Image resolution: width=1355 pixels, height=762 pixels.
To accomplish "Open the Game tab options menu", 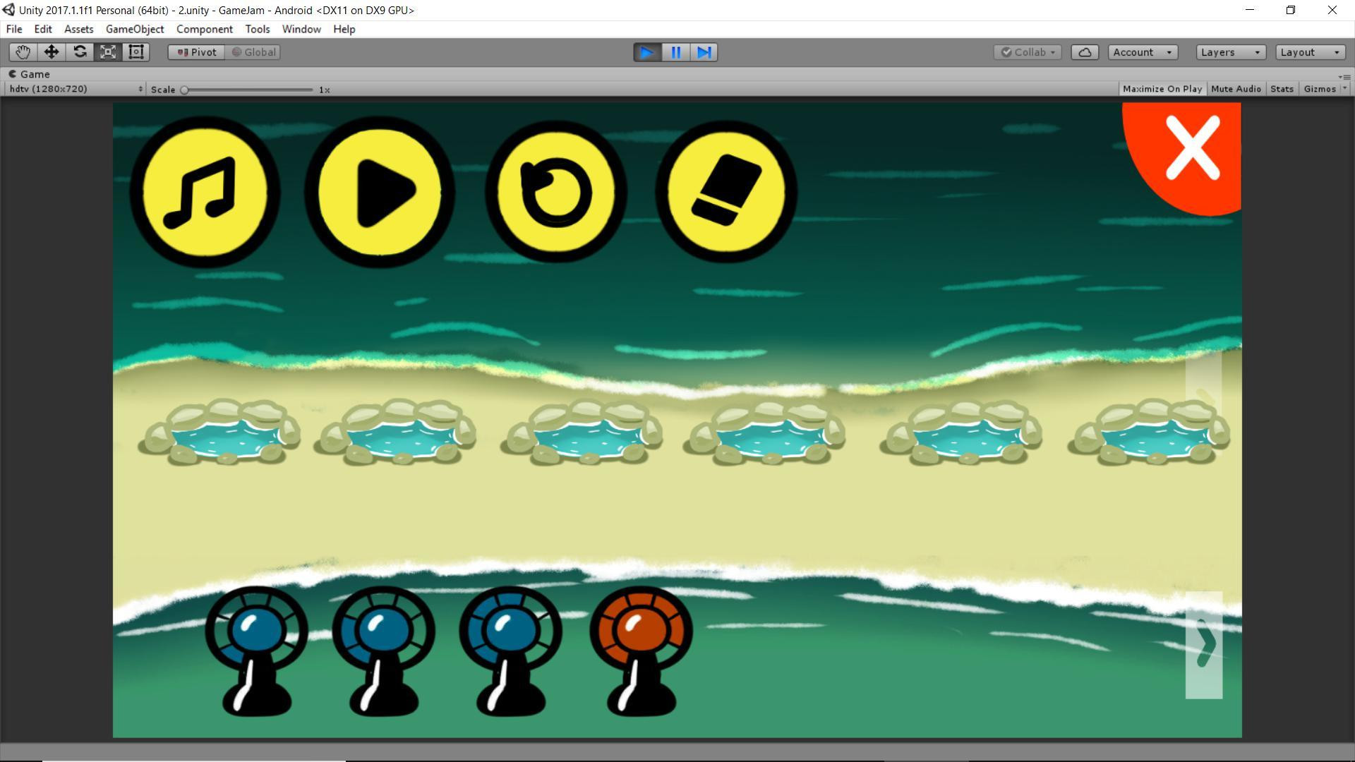I will pyautogui.click(x=1344, y=76).
